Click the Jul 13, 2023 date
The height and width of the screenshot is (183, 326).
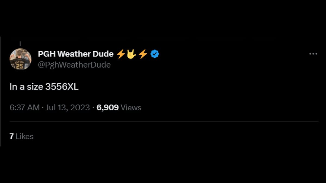68,108
